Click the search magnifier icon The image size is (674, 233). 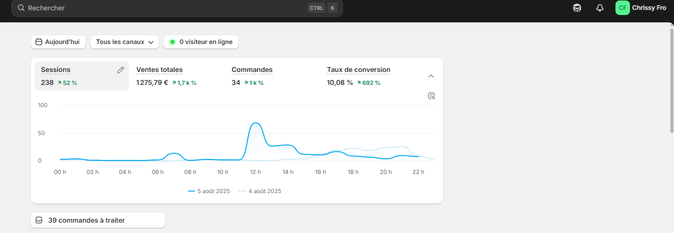[21, 8]
